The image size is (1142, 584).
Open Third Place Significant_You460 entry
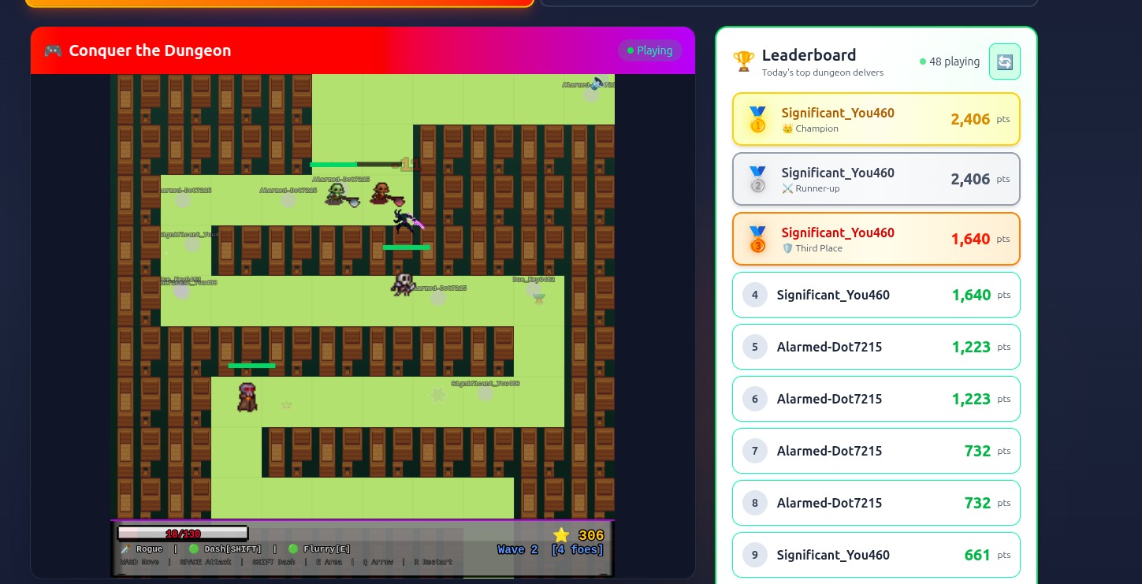click(x=876, y=240)
